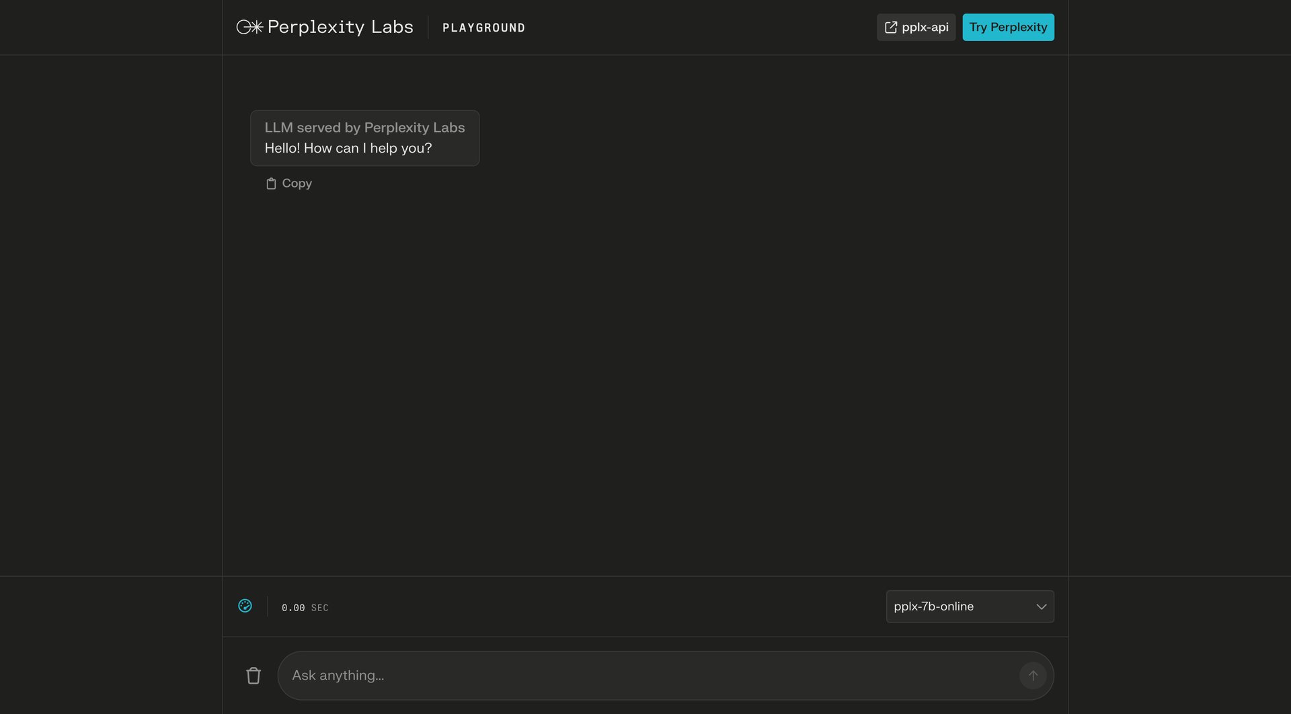Viewport: 1291px width, 714px height.
Task: Select the clipboard icon next to Copy
Action: pos(271,183)
